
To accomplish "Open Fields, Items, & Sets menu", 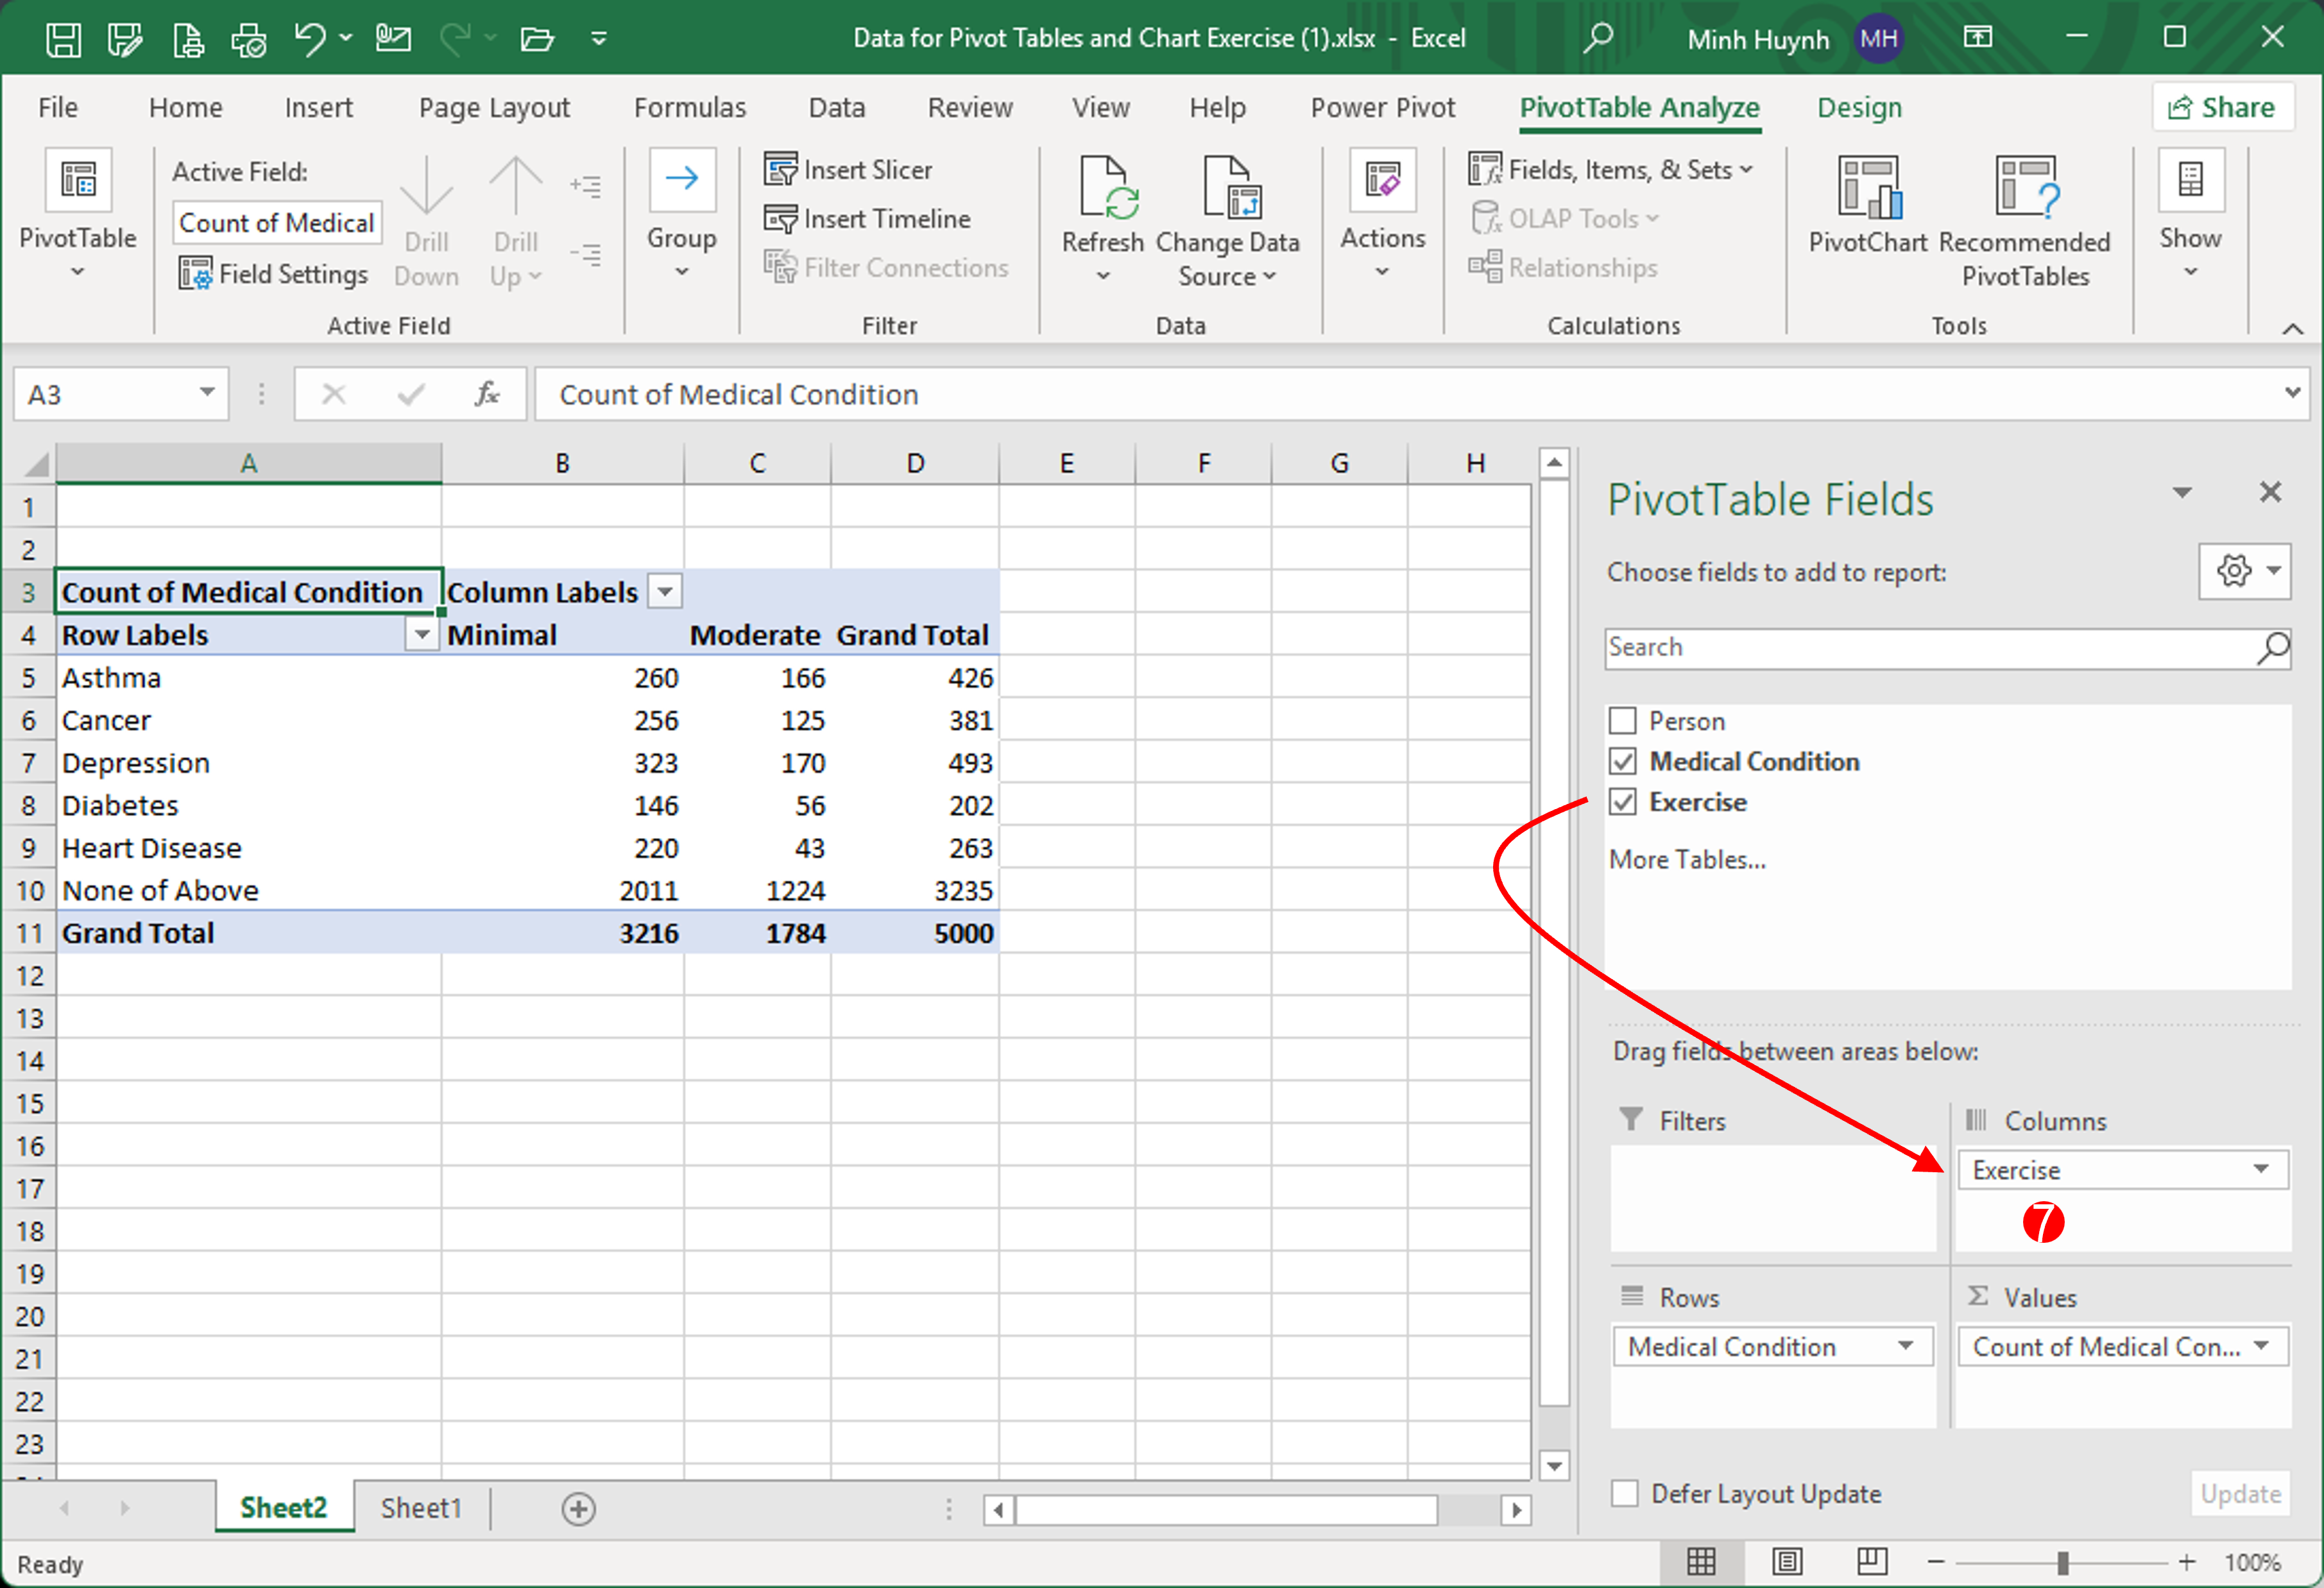I will [x=1610, y=170].
